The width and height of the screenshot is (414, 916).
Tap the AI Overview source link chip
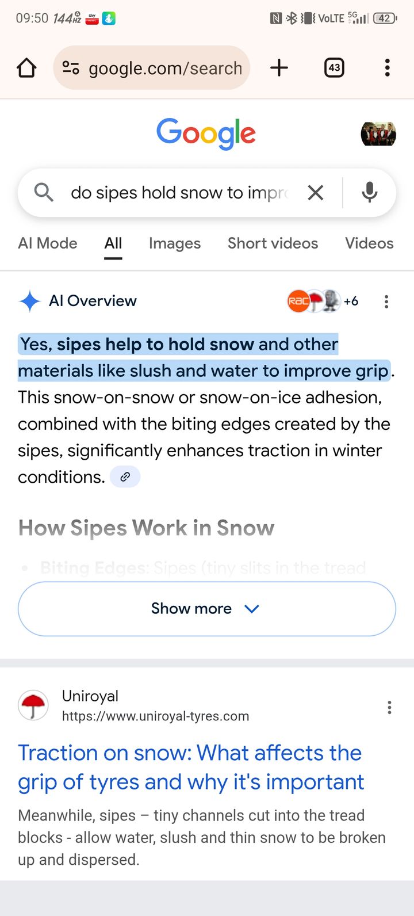pos(125,477)
